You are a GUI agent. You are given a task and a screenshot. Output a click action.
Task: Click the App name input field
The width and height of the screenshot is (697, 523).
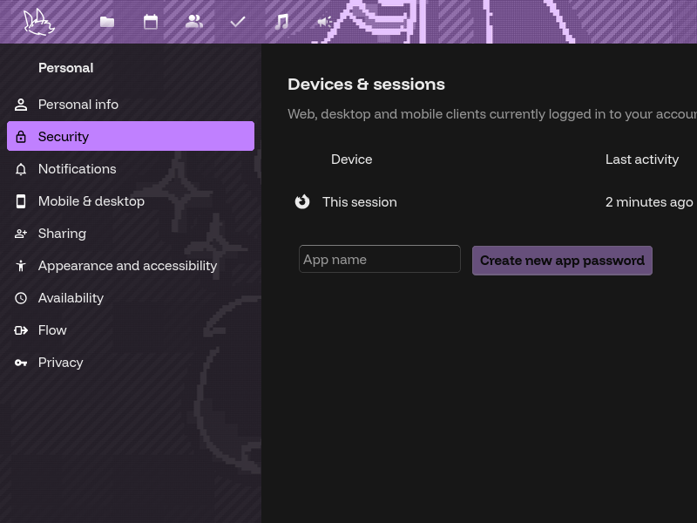point(380,259)
